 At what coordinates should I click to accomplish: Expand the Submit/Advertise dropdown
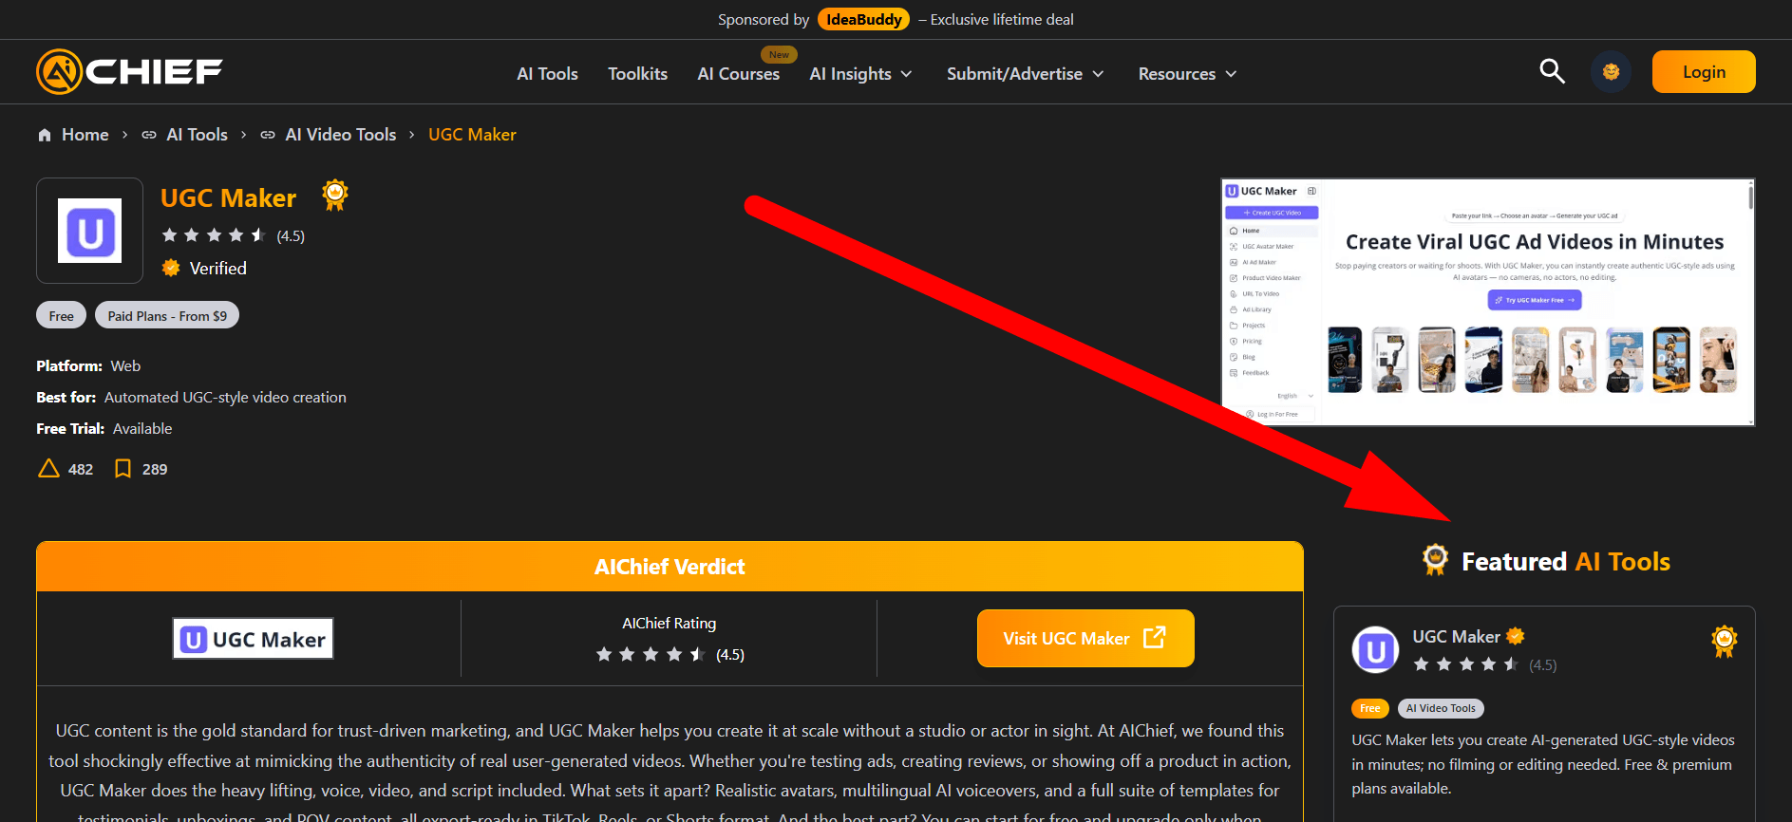pos(1026,74)
